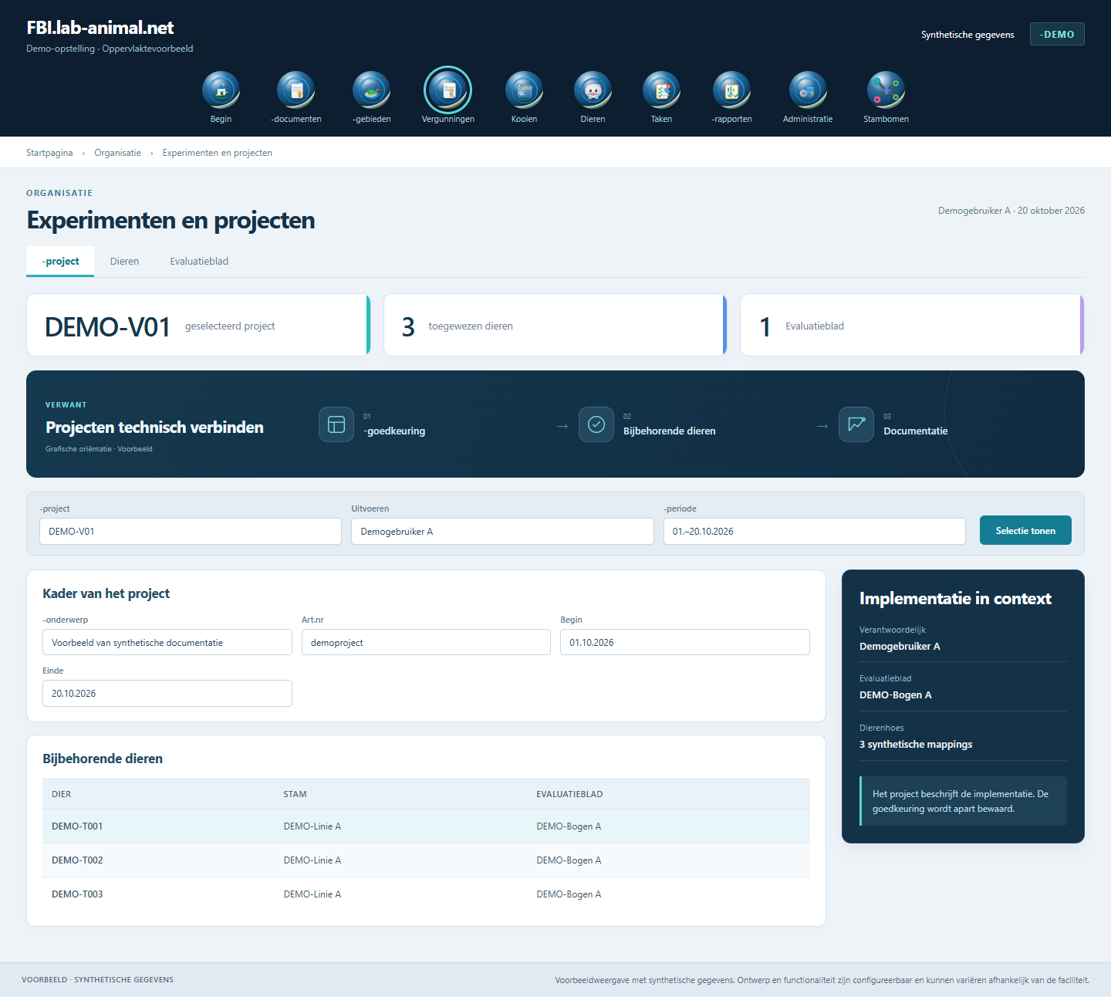Click the EVALUATIEBLAD column header

pyautogui.click(x=569, y=794)
